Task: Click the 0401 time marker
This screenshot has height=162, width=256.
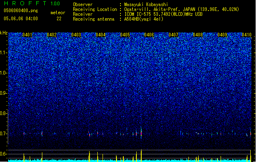Action: 27,35
